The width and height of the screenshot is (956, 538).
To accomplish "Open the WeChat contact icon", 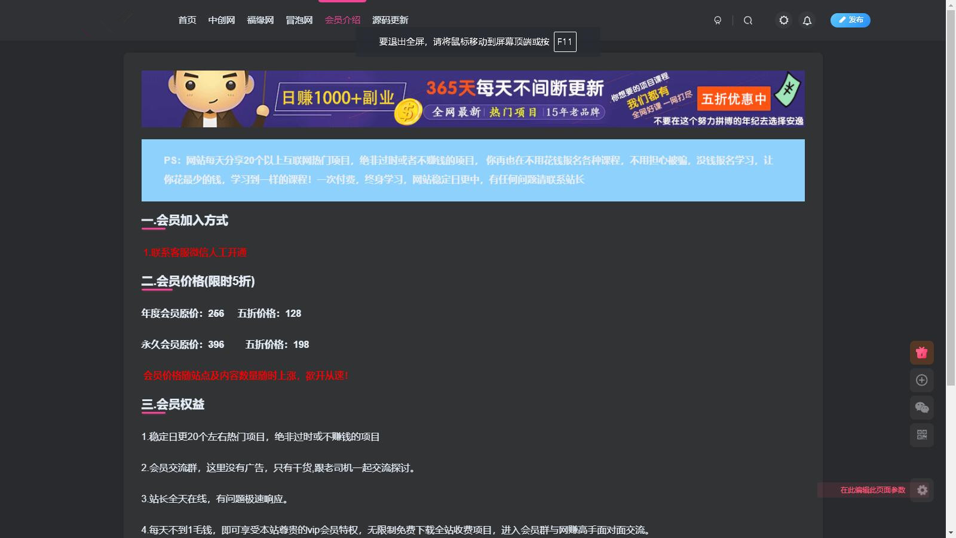I will (x=922, y=408).
